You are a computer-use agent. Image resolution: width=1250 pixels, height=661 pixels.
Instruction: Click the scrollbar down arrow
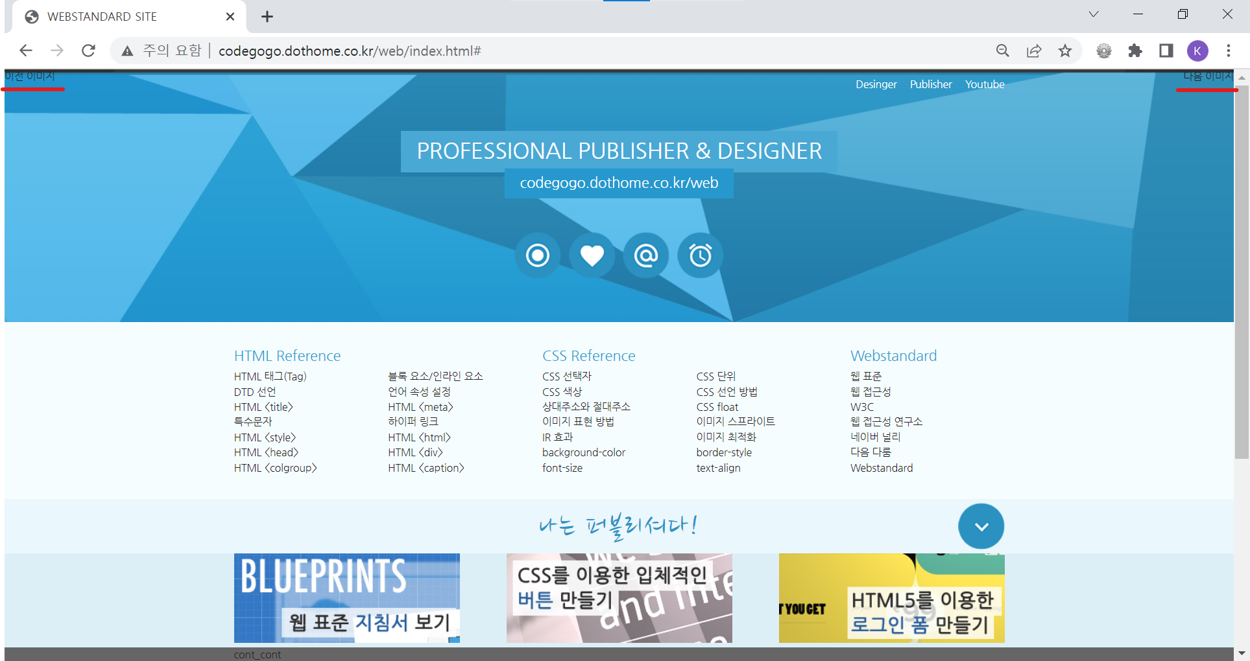click(1242, 653)
